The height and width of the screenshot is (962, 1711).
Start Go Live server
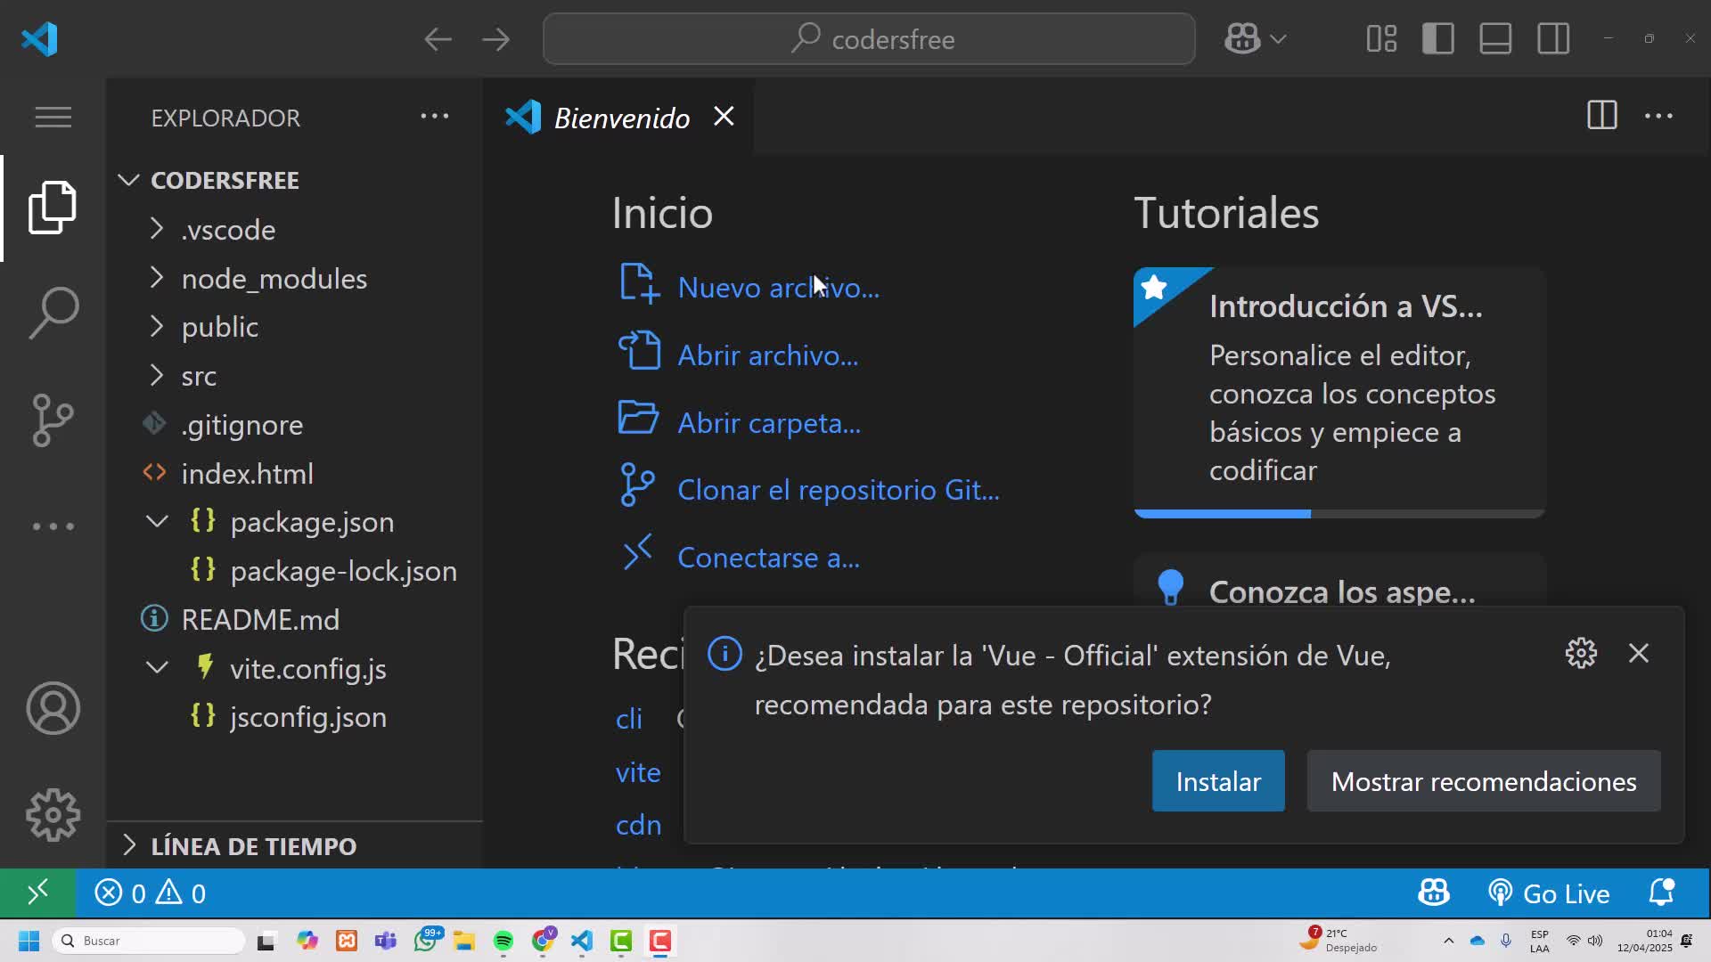(1549, 893)
